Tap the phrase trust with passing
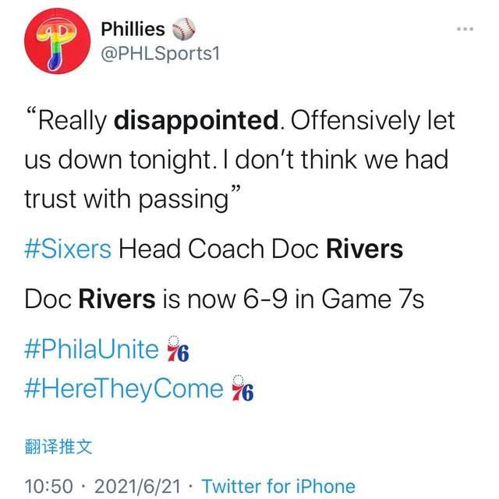Image resolution: width=499 pixels, height=499 pixels. 125,199
